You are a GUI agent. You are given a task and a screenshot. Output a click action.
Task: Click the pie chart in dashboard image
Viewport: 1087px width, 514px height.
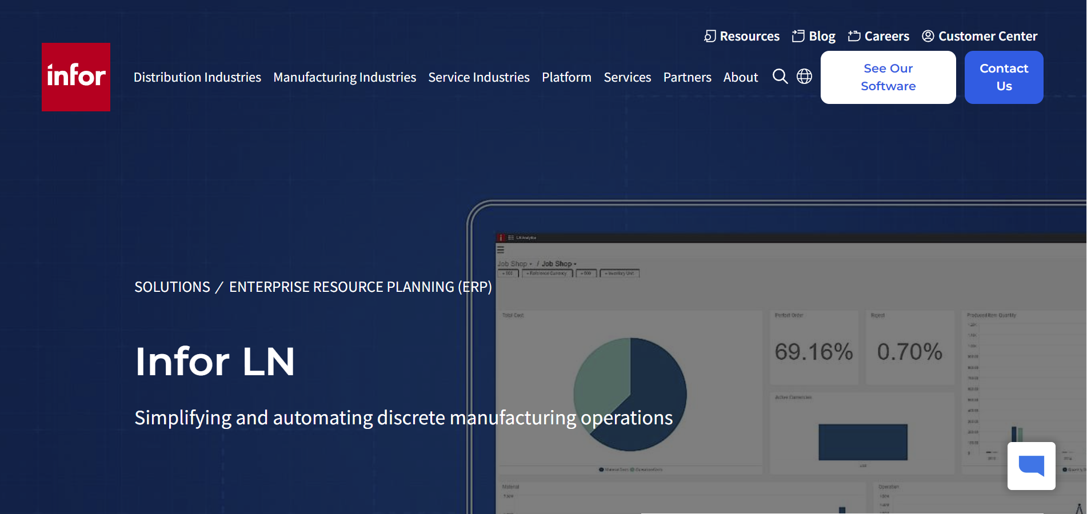630,395
